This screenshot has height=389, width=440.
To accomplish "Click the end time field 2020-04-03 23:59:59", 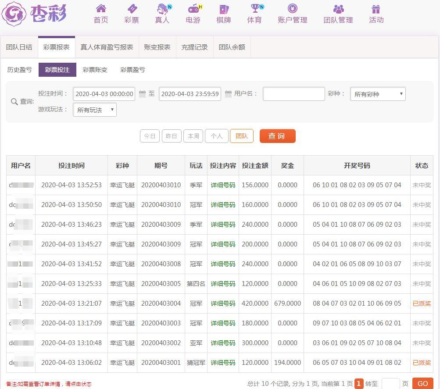I will [x=190, y=94].
